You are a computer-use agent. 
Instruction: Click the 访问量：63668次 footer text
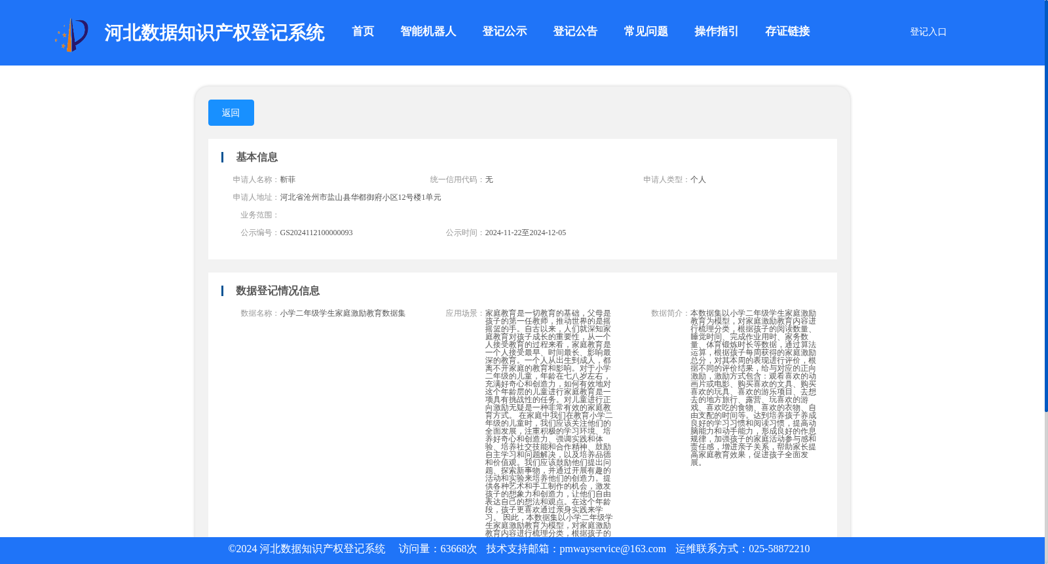[x=438, y=549]
